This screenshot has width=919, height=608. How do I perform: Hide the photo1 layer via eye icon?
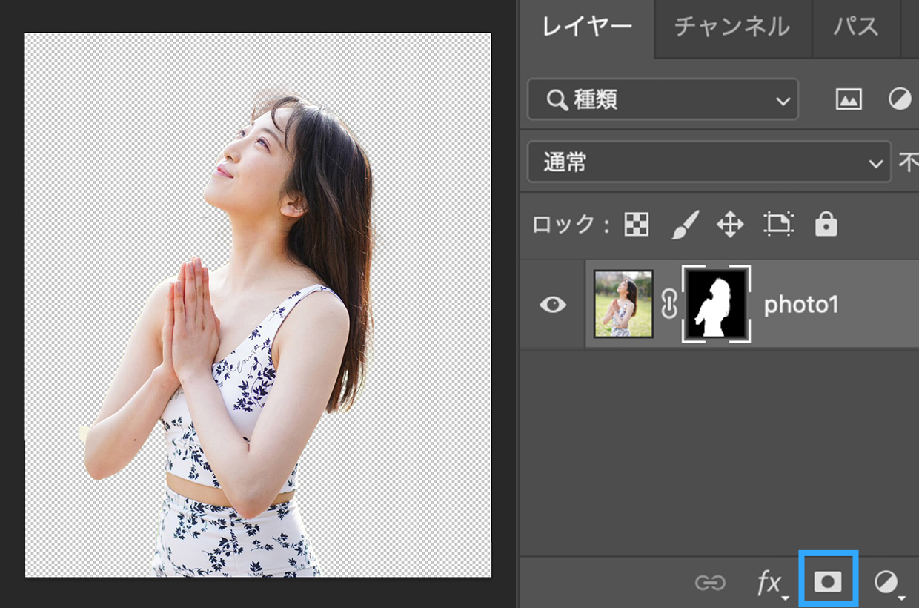point(553,304)
